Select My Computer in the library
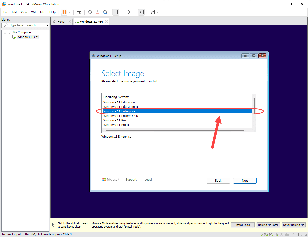The image size is (308, 237). point(22,32)
